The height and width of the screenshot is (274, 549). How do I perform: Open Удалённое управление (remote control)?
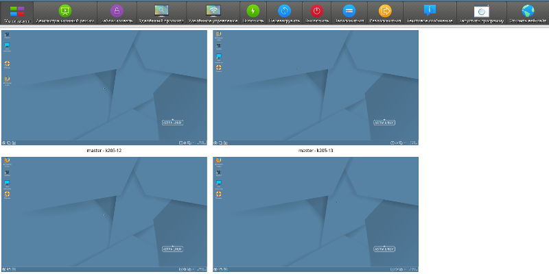(213, 12)
